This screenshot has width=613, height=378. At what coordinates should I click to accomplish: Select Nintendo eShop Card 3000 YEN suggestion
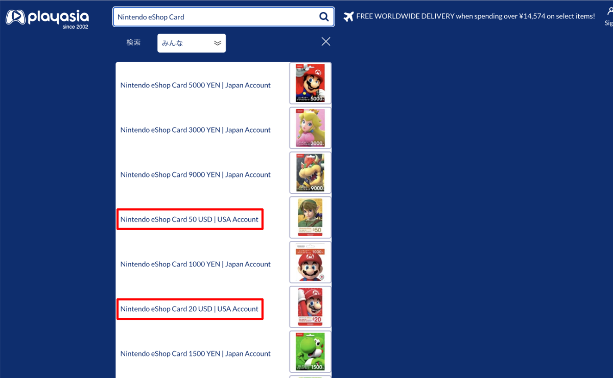click(x=195, y=130)
